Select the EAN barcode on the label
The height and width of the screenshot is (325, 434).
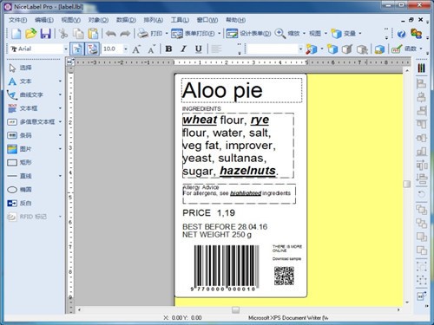pos(225,268)
